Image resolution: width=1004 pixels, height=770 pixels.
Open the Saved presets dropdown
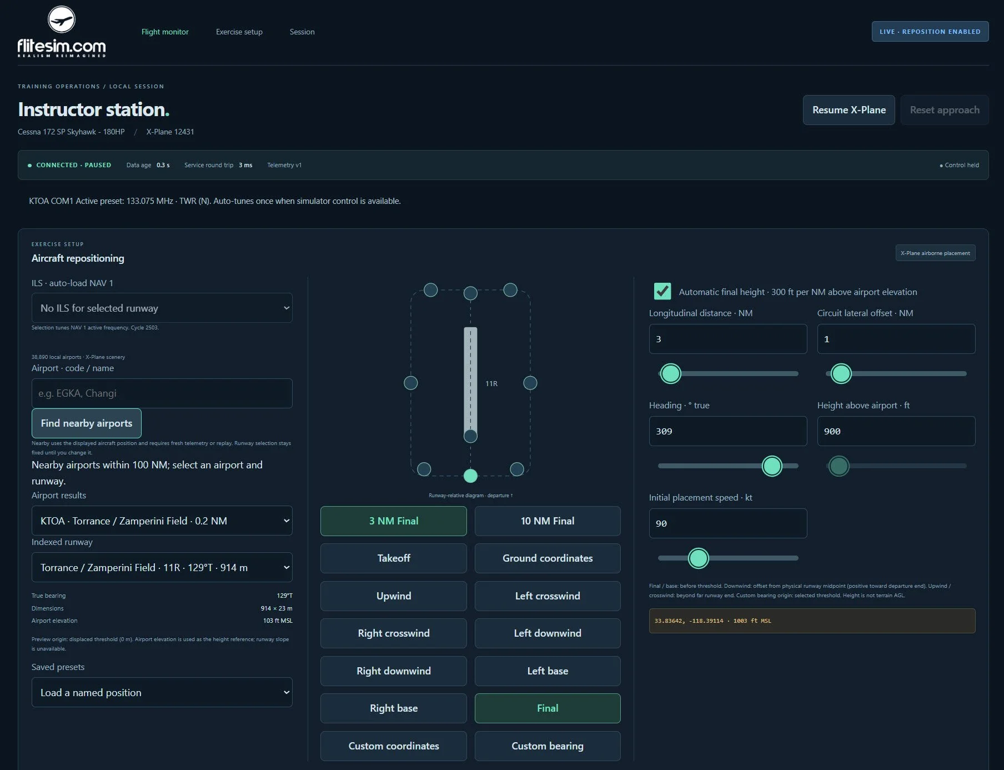coord(162,692)
